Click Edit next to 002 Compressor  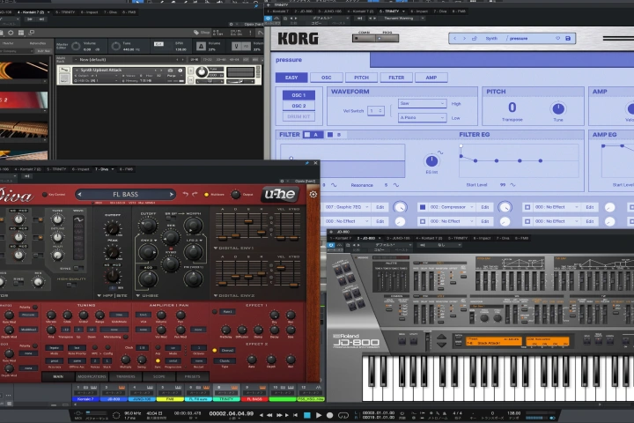point(485,207)
